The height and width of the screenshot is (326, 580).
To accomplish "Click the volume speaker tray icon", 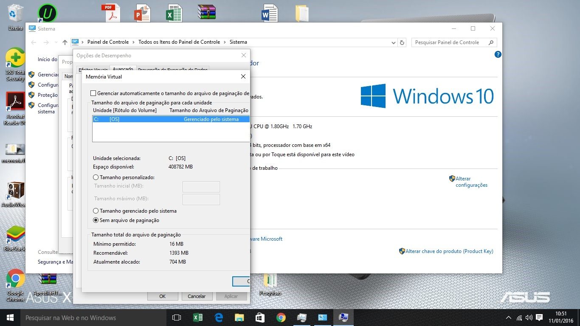I will pos(529,318).
